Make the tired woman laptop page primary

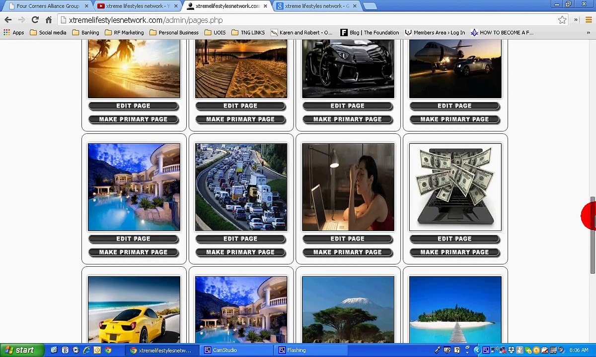[348, 252]
